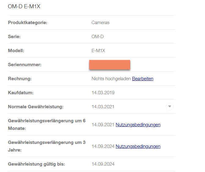Click the Gewährleistung gültig bis label
This screenshot has height=172, width=205.
pyautogui.click(x=36, y=164)
